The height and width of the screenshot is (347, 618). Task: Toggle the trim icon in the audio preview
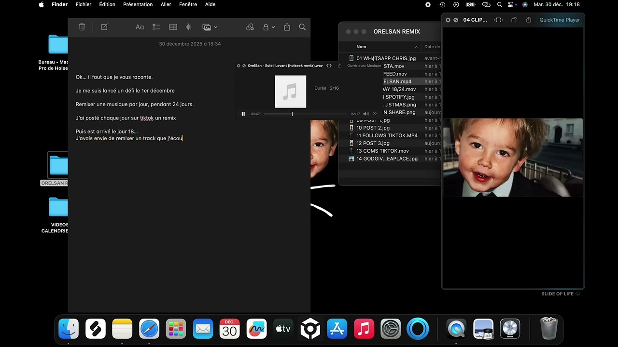pyautogui.click(x=329, y=66)
